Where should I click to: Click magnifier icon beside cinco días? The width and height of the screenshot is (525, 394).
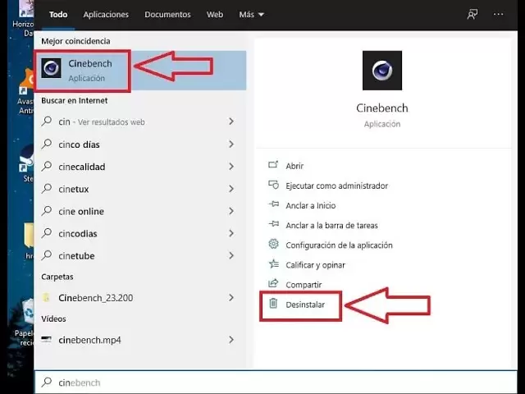[x=47, y=144]
